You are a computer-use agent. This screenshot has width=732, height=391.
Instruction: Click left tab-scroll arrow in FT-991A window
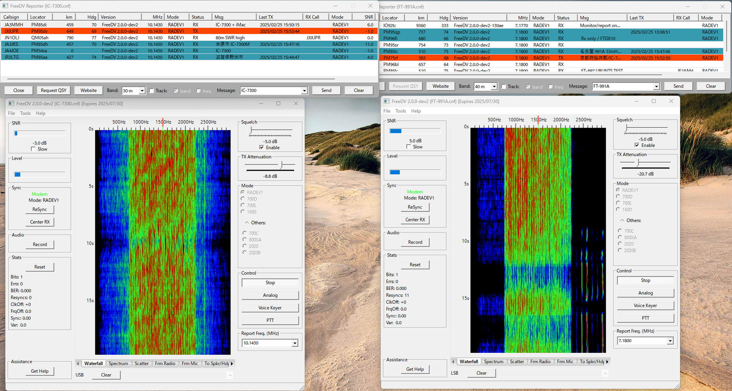point(453,362)
